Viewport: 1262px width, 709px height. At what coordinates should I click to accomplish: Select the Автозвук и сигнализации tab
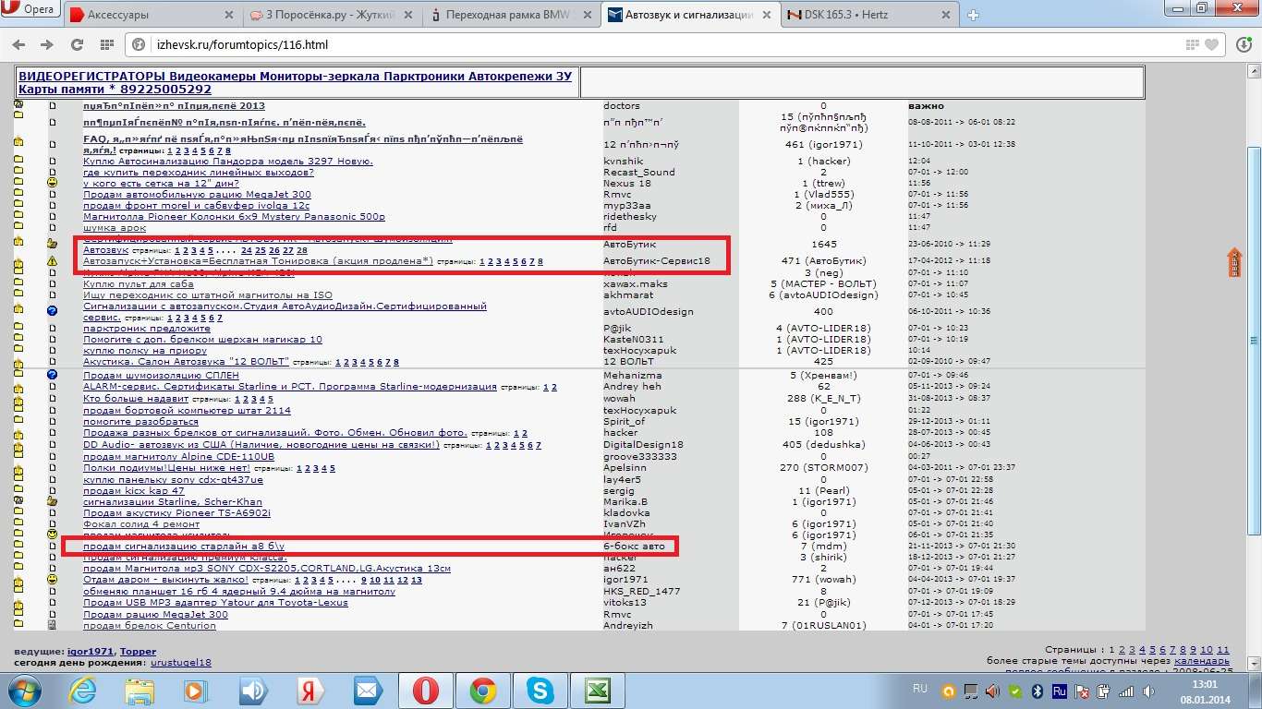pos(689,15)
